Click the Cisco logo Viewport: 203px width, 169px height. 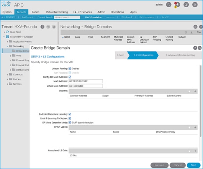tap(6, 4)
